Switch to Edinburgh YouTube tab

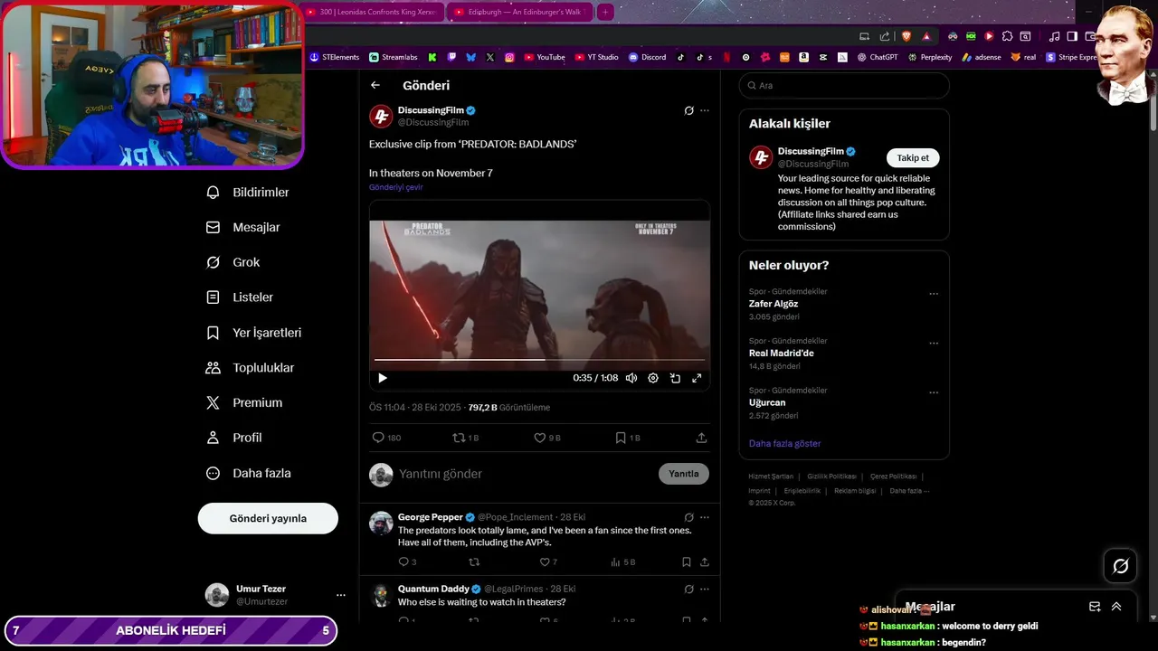click(x=518, y=12)
